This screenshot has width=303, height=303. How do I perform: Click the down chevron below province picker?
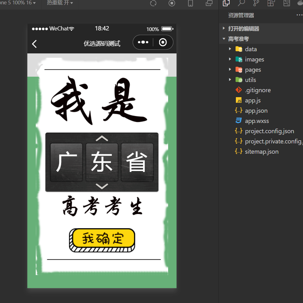(x=102, y=186)
